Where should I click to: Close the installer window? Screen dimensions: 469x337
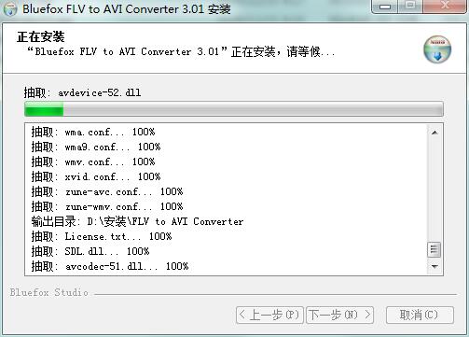click(445, 7)
